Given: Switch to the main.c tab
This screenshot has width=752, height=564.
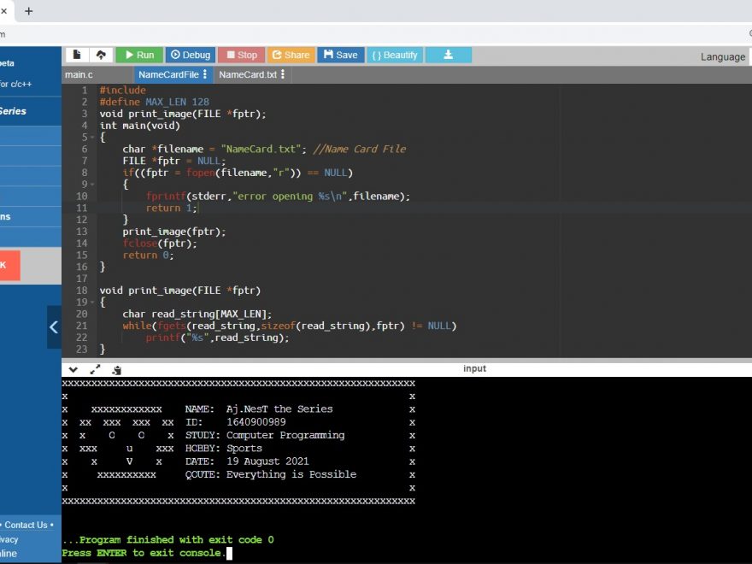Looking at the screenshot, I should click(x=79, y=74).
